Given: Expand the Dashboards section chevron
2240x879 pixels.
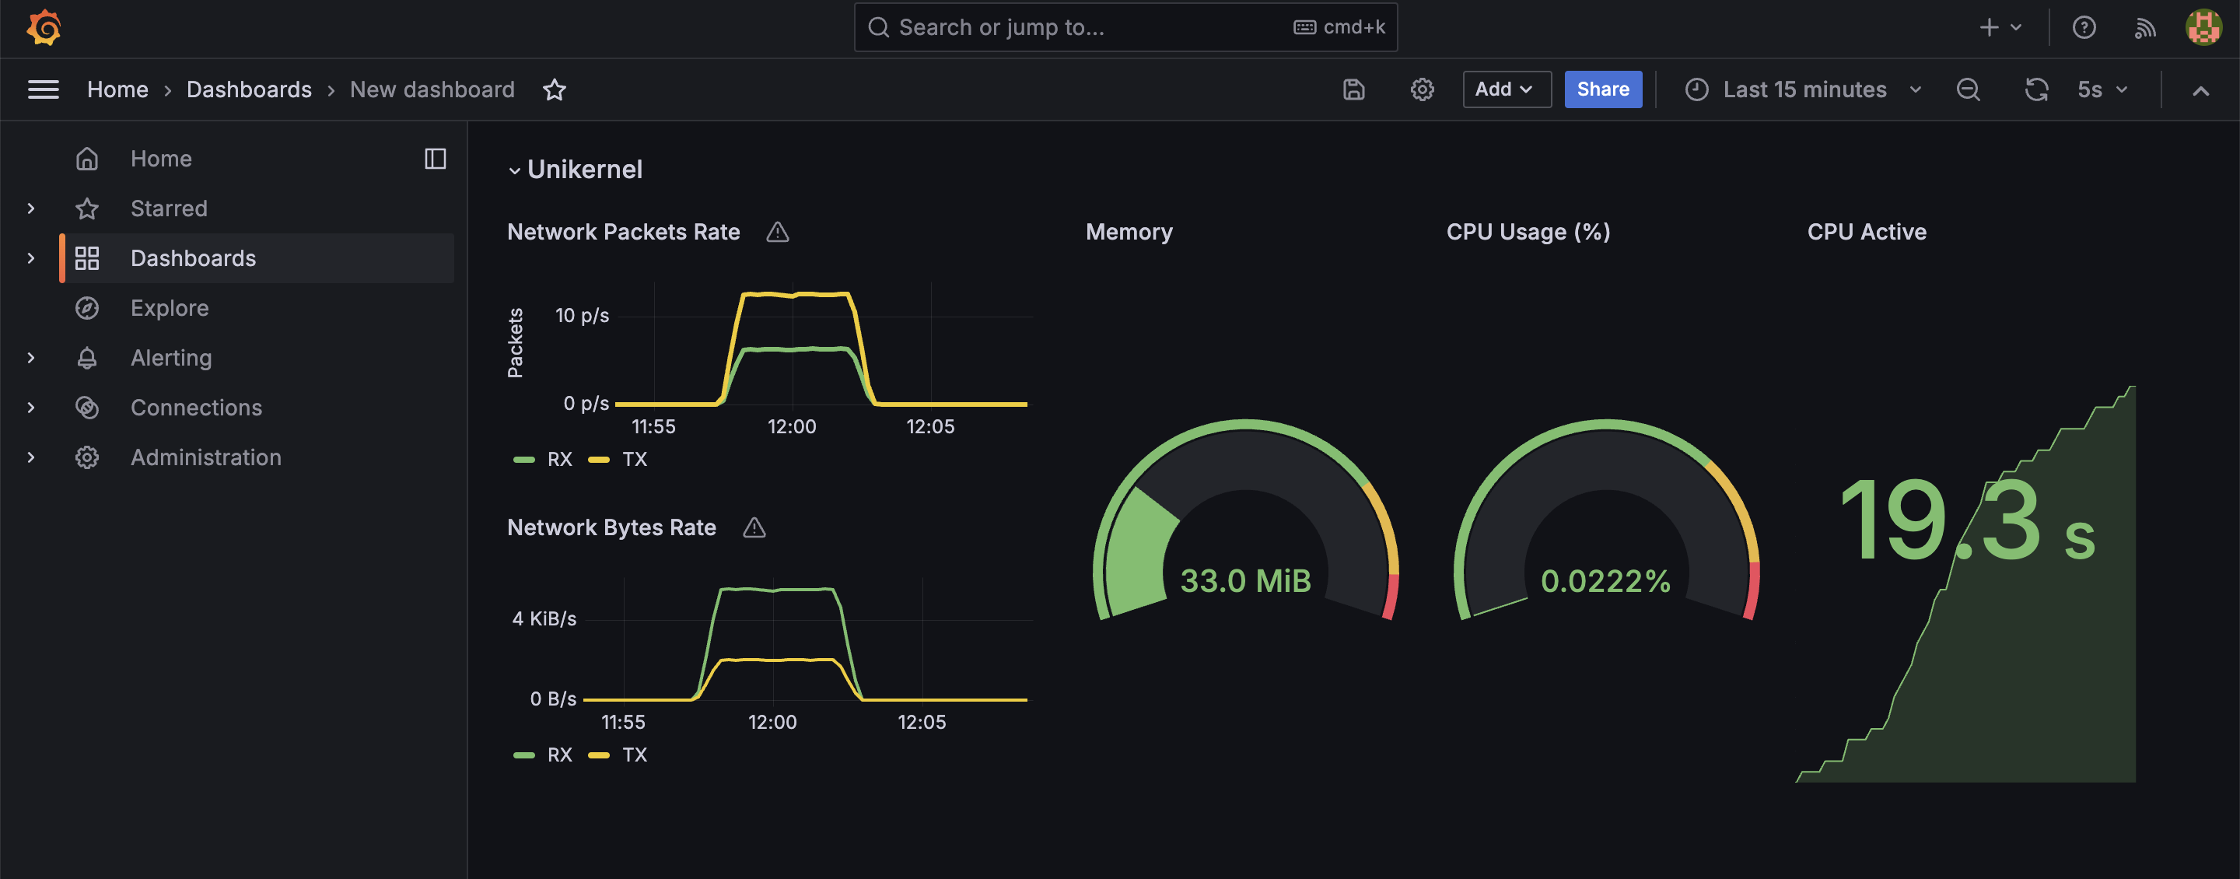Looking at the screenshot, I should pyautogui.click(x=31, y=258).
